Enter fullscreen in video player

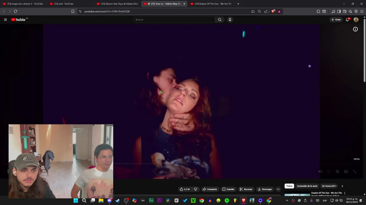point(355,171)
